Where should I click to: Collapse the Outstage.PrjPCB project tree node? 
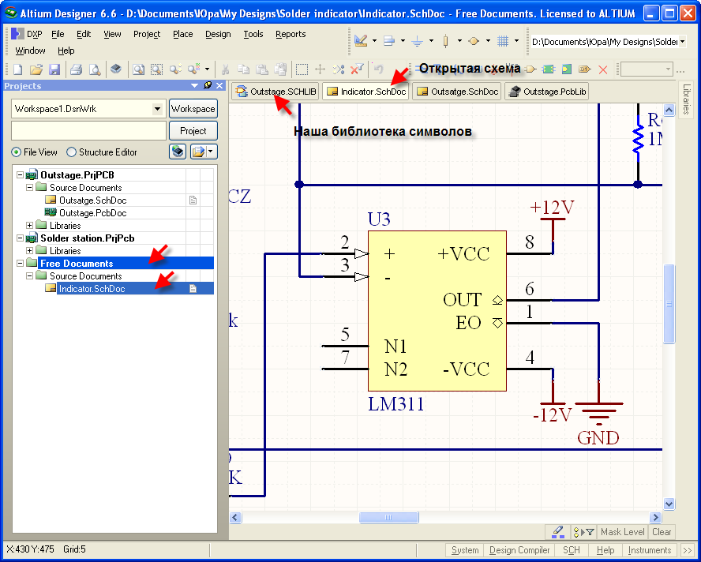coord(20,175)
